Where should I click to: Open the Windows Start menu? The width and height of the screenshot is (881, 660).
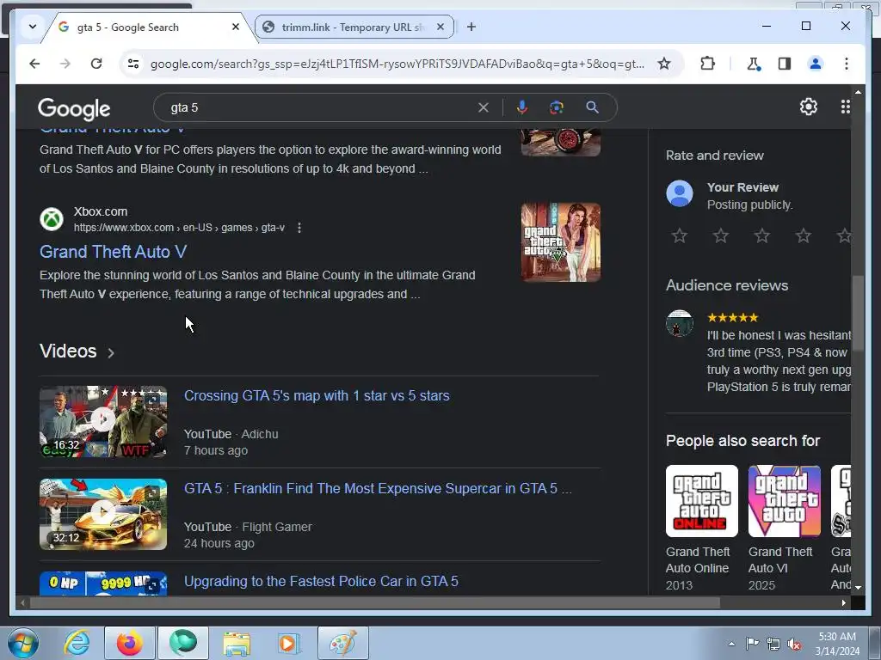click(x=23, y=643)
